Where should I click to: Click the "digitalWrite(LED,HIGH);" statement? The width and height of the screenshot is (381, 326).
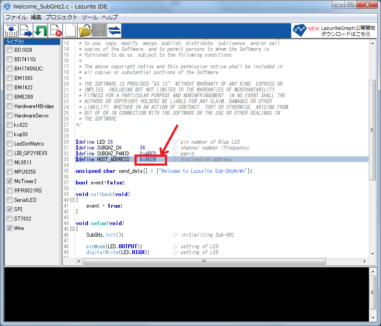pyautogui.click(x=118, y=252)
